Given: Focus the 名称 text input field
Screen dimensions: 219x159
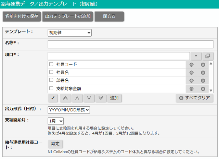Looking at the screenshot, I should coord(130,44).
